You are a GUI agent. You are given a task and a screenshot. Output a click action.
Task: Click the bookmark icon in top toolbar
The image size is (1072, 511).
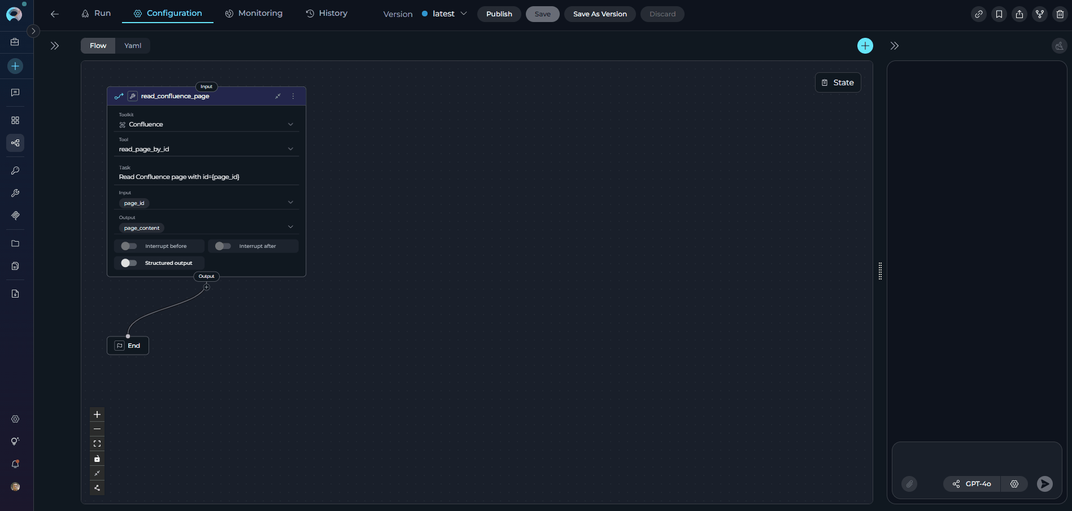pyautogui.click(x=999, y=14)
